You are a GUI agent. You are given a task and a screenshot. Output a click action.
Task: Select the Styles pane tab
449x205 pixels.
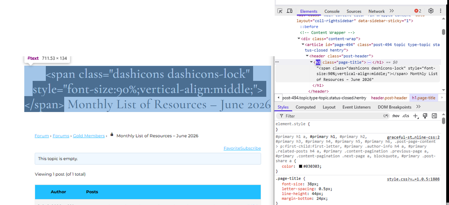[x=283, y=107]
